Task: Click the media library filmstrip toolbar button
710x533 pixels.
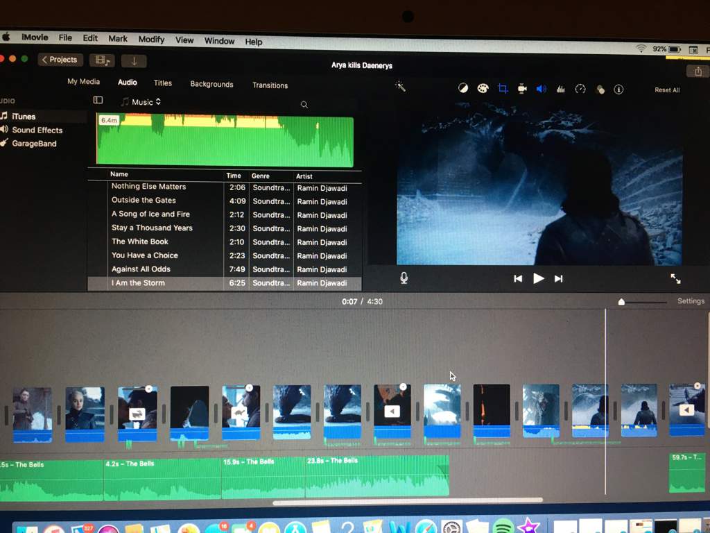Action: 102,60
